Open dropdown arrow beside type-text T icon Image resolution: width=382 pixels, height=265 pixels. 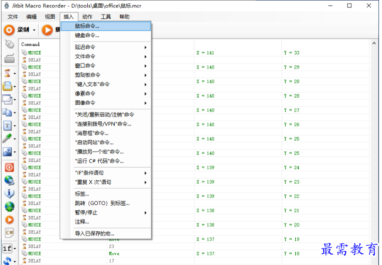pos(15,126)
